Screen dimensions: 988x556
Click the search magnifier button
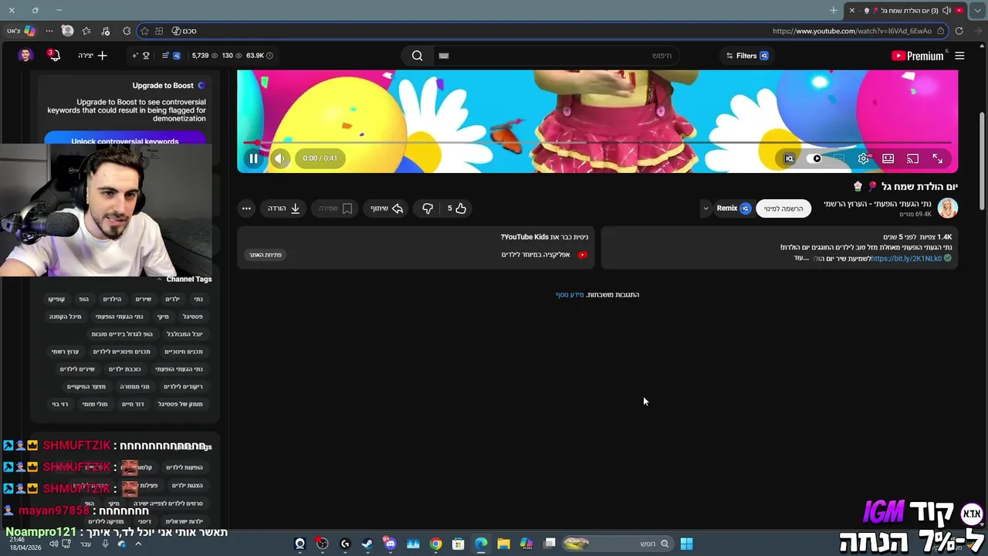[417, 56]
